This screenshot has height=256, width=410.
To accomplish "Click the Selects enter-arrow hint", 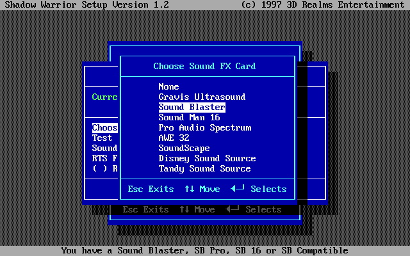I will [x=259, y=189].
